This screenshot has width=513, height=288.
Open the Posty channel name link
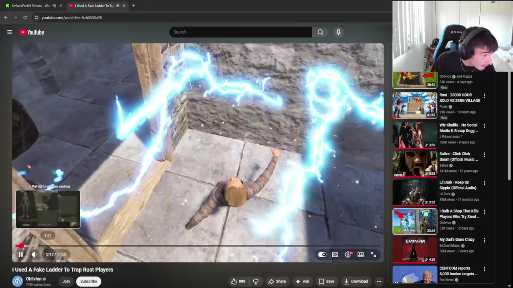pos(444,106)
